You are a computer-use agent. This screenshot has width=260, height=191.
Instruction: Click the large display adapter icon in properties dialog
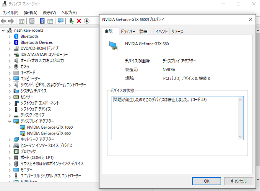(x=114, y=45)
